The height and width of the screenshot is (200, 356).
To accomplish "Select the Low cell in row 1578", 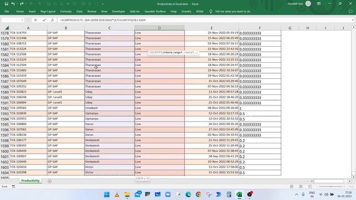I will [159, 33].
